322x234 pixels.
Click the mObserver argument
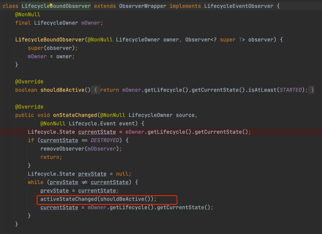tap(102, 149)
